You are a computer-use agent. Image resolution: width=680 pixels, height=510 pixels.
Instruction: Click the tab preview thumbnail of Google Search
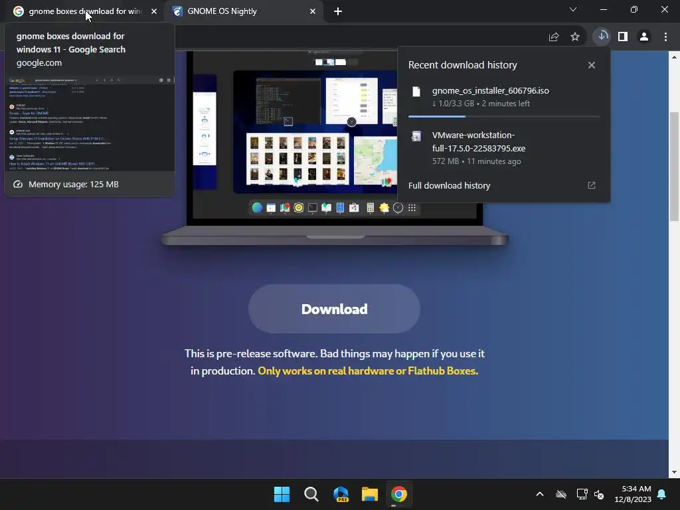tap(90, 124)
